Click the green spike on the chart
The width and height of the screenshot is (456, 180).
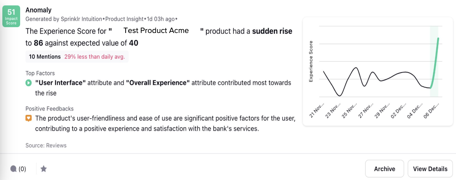pos(435,62)
